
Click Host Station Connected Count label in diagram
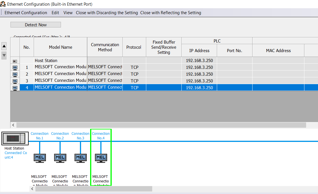tap(16, 155)
